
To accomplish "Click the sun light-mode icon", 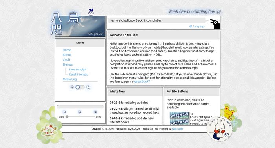I will tap(72, 87).
